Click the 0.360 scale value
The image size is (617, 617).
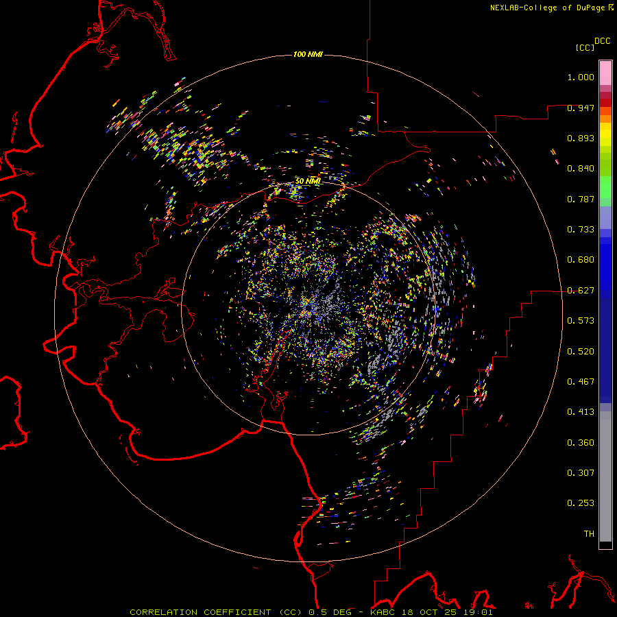pos(581,443)
